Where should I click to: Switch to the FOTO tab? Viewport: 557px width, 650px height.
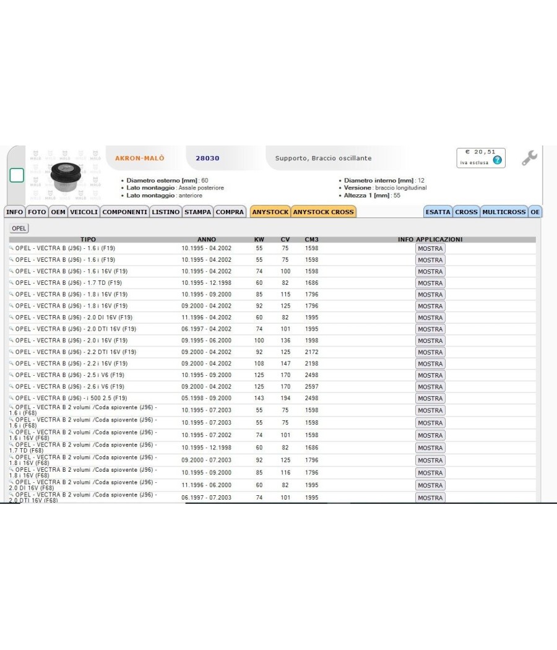(x=37, y=212)
